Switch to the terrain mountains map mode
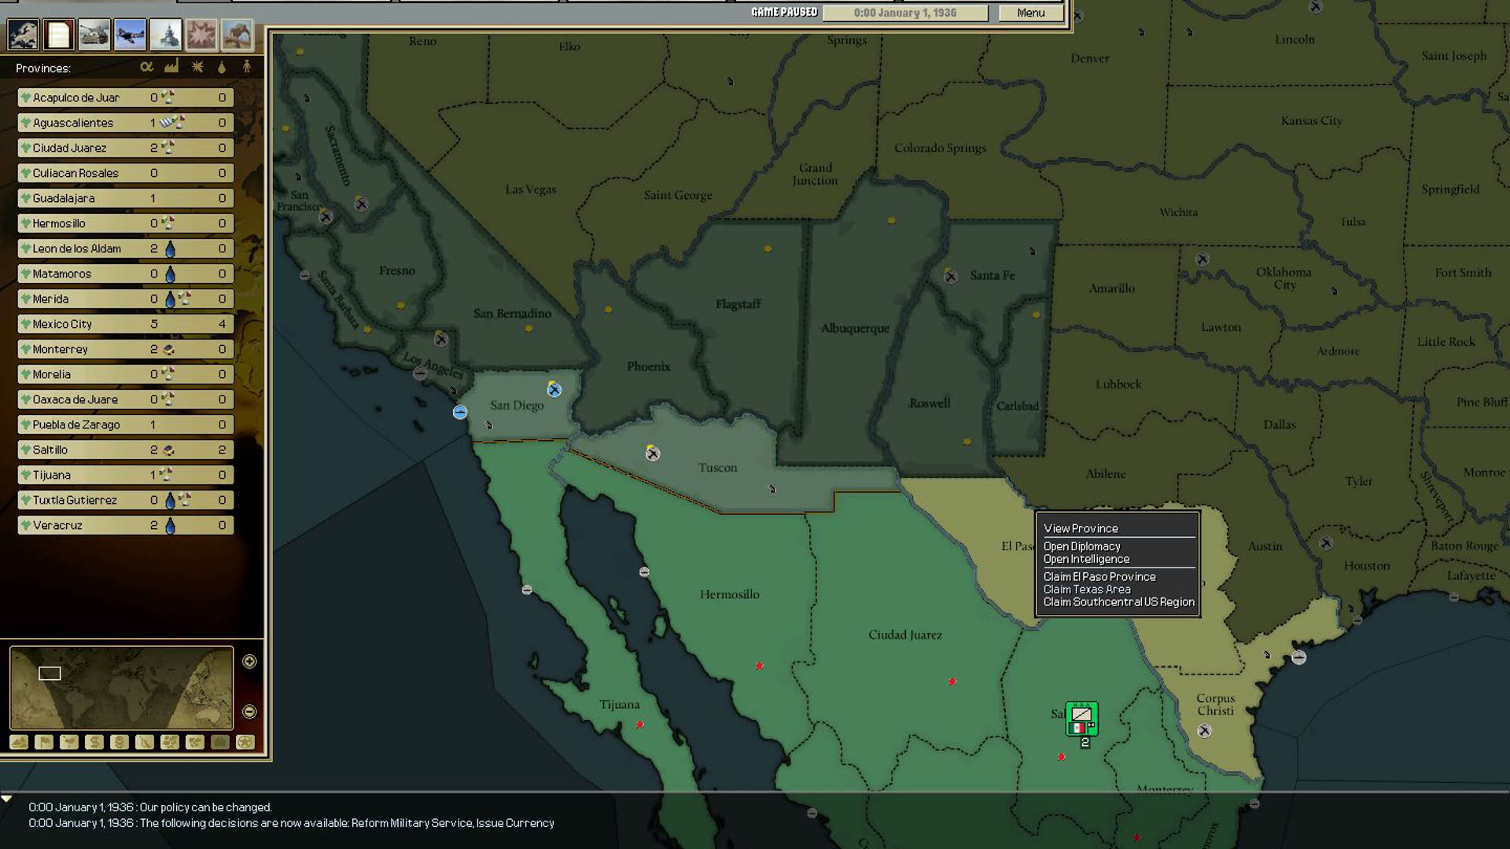This screenshot has height=849, width=1510. point(19,742)
